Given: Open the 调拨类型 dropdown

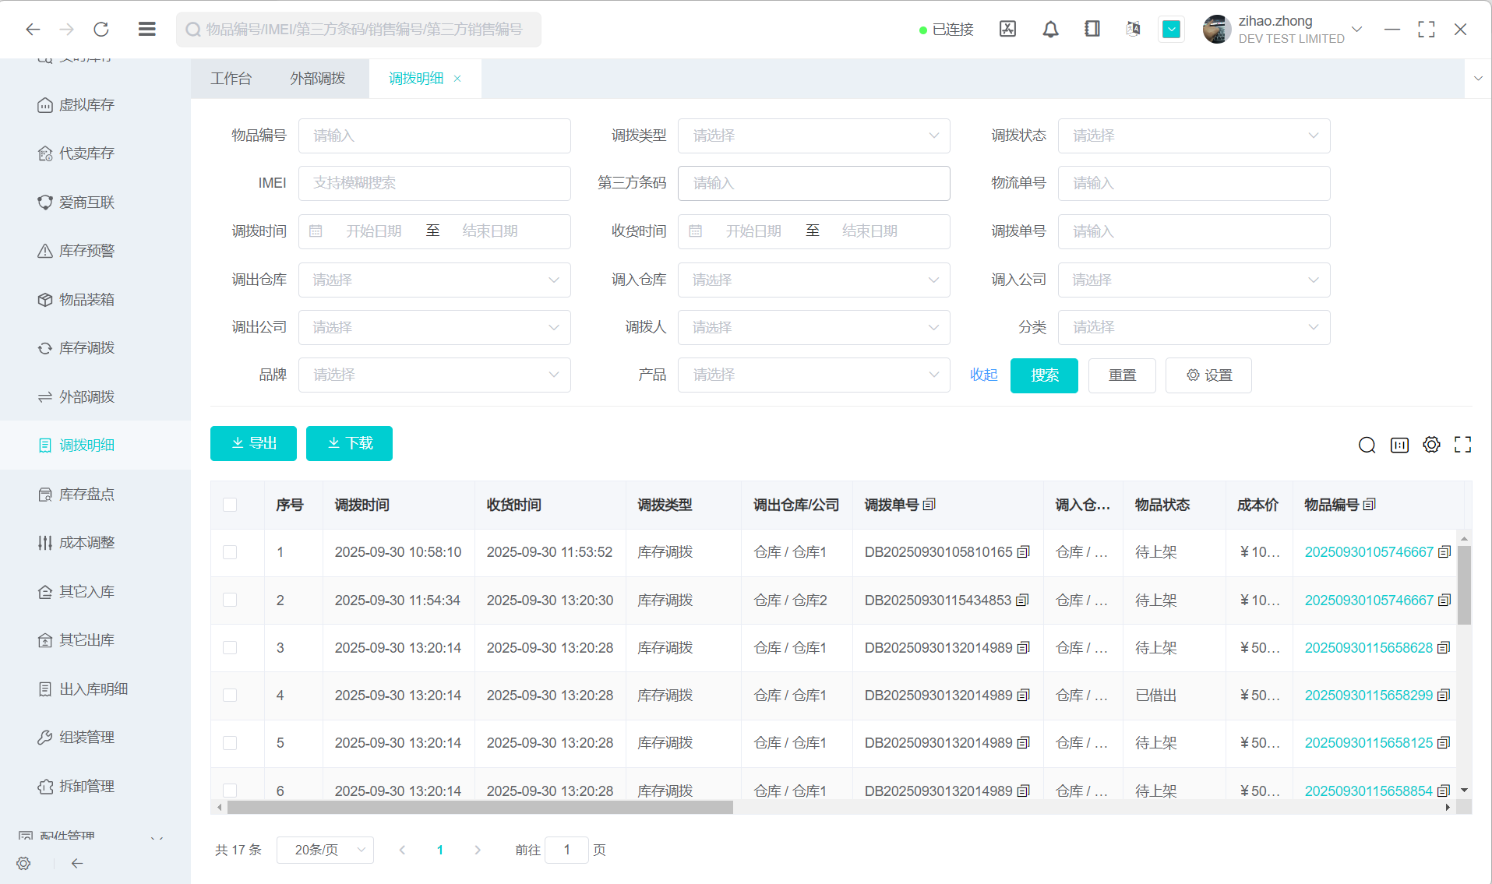Looking at the screenshot, I should coord(813,136).
